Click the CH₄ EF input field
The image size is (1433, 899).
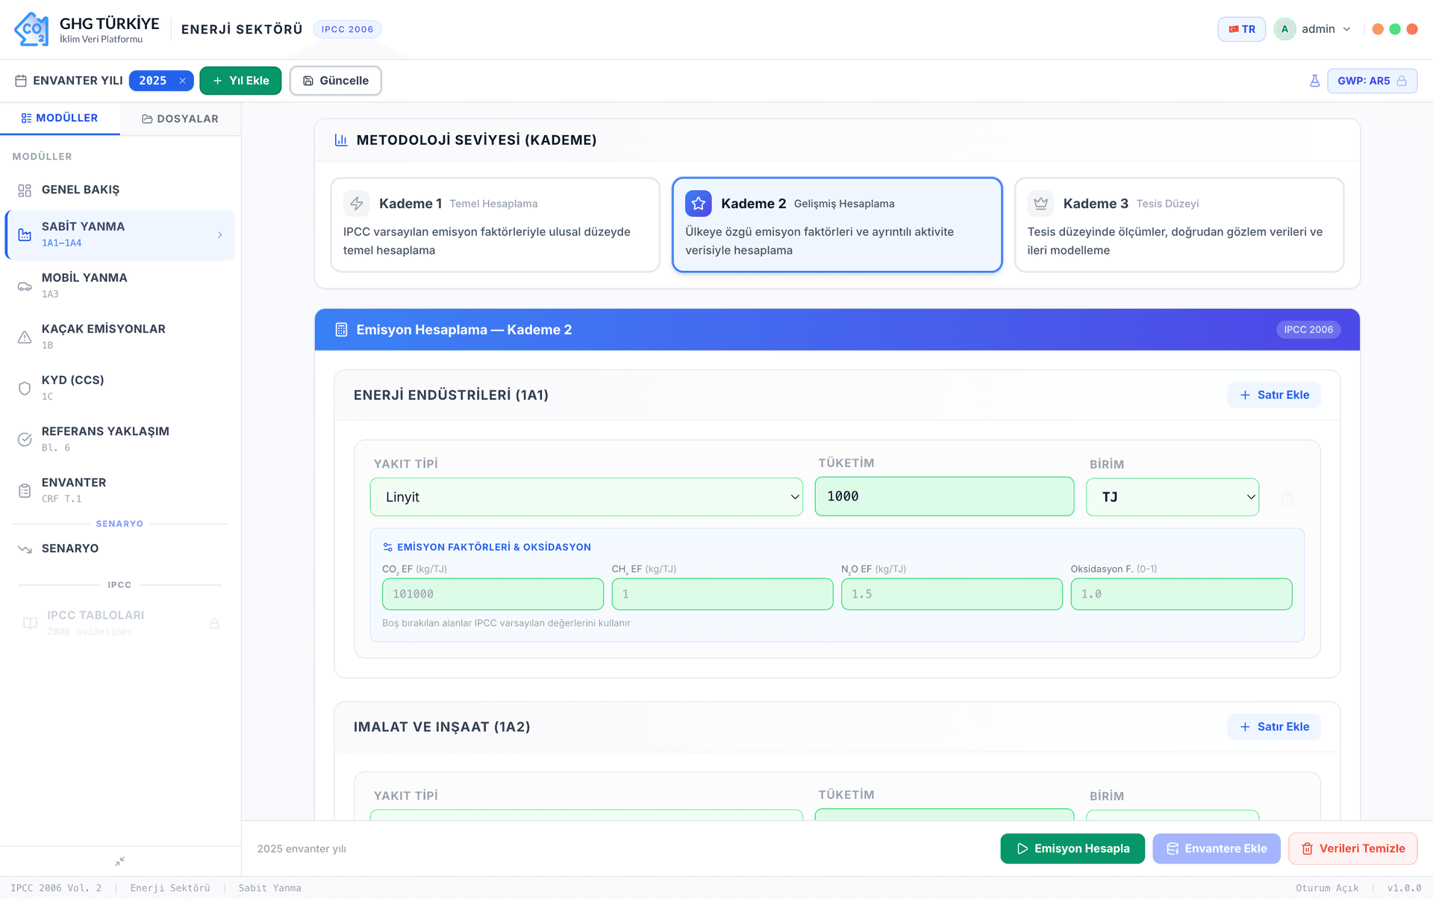point(722,595)
